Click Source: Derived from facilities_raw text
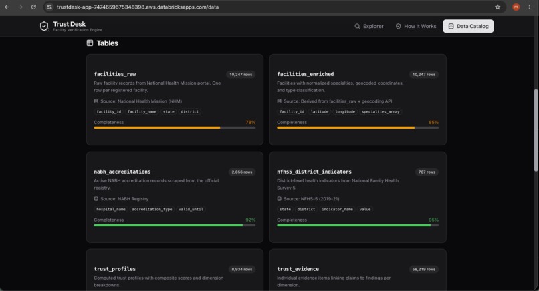539x291 pixels. click(x=338, y=101)
